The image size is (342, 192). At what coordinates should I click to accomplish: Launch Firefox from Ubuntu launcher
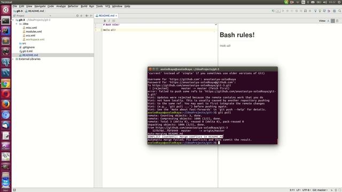[6, 104]
